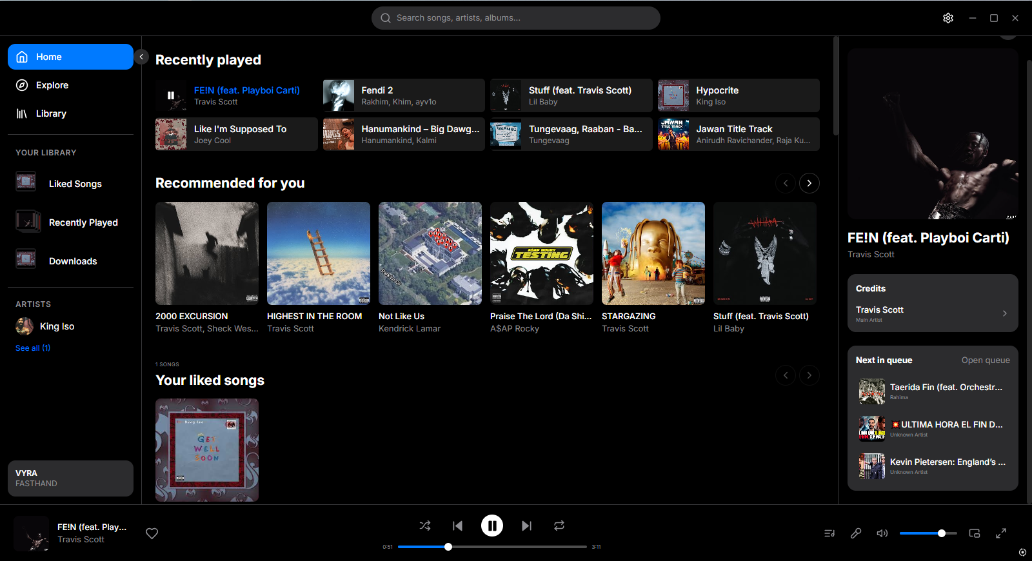Skip to the previous track
Image resolution: width=1032 pixels, height=561 pixels.
pyautogui.click(x=458, y=526)
